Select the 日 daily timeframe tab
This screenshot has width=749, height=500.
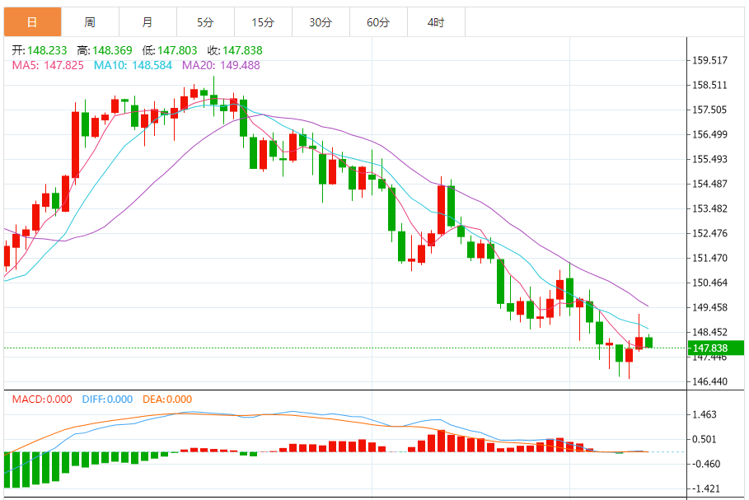[32, 22]
